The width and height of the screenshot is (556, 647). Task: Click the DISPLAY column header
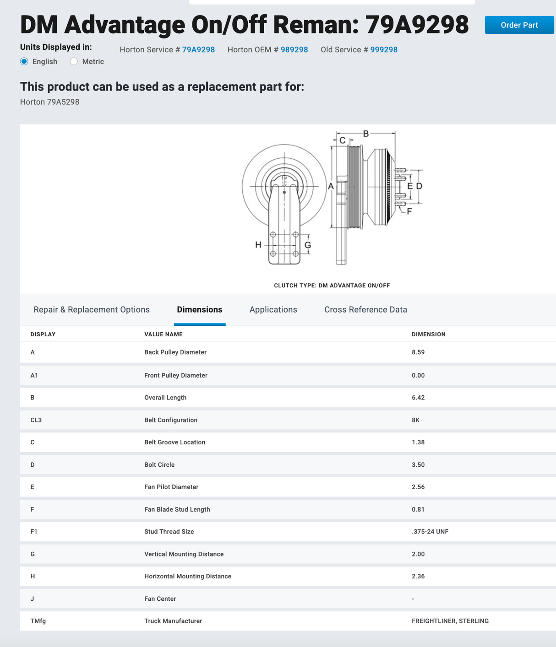pos(43,334)
